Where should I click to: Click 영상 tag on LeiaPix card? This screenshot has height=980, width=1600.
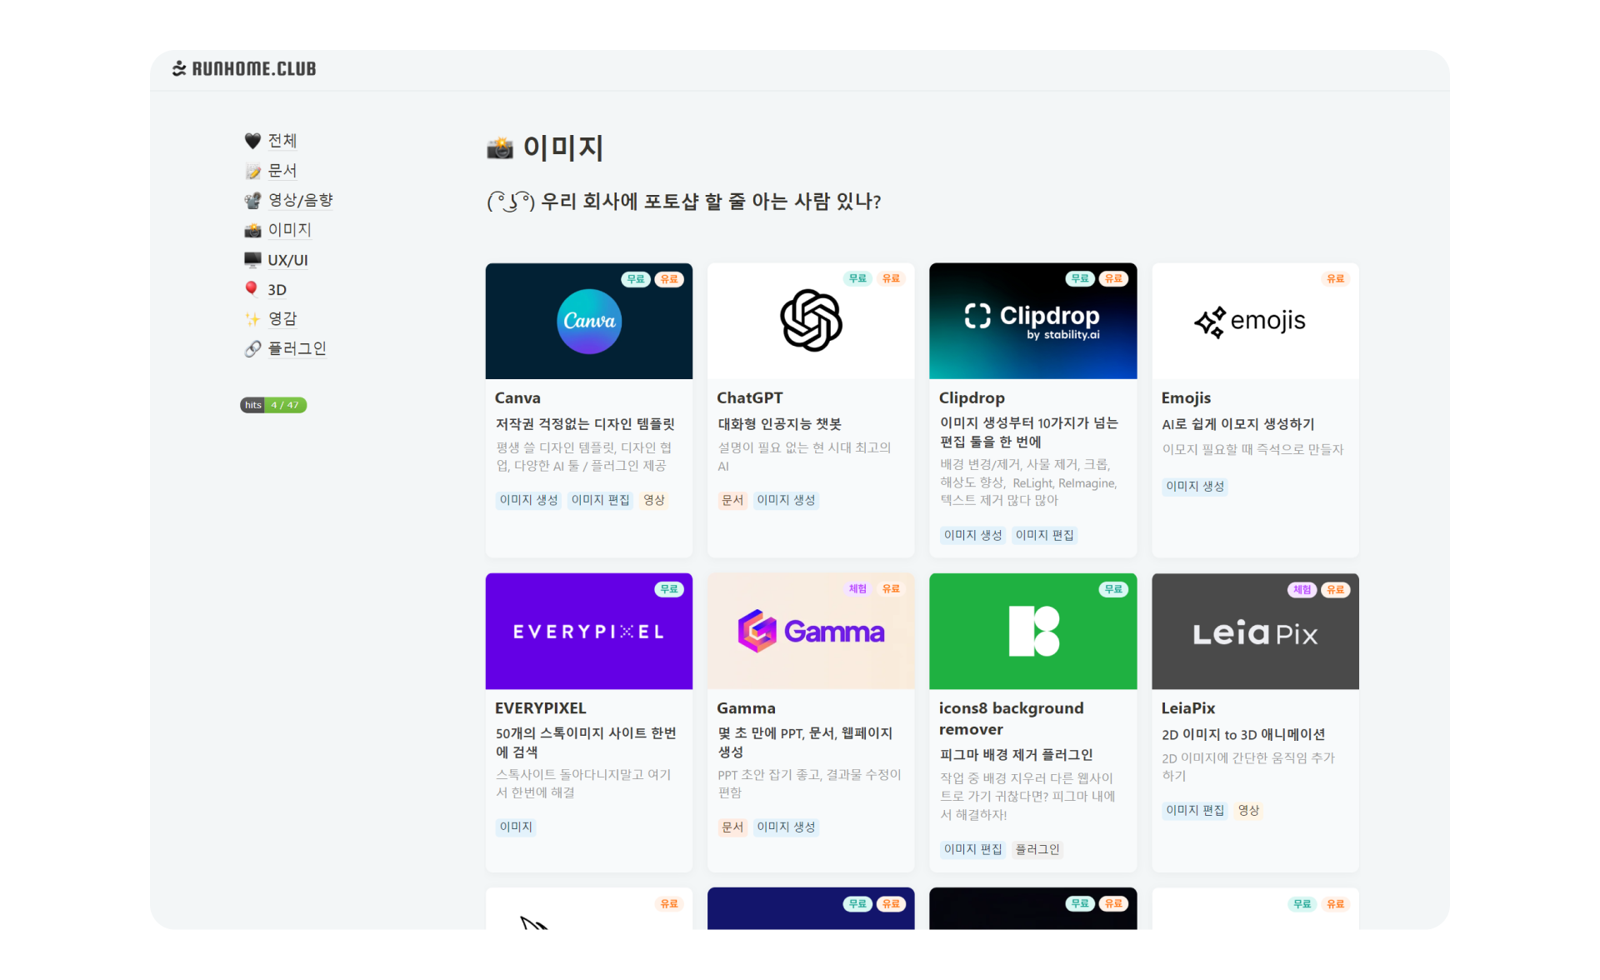pos(1248,810)
